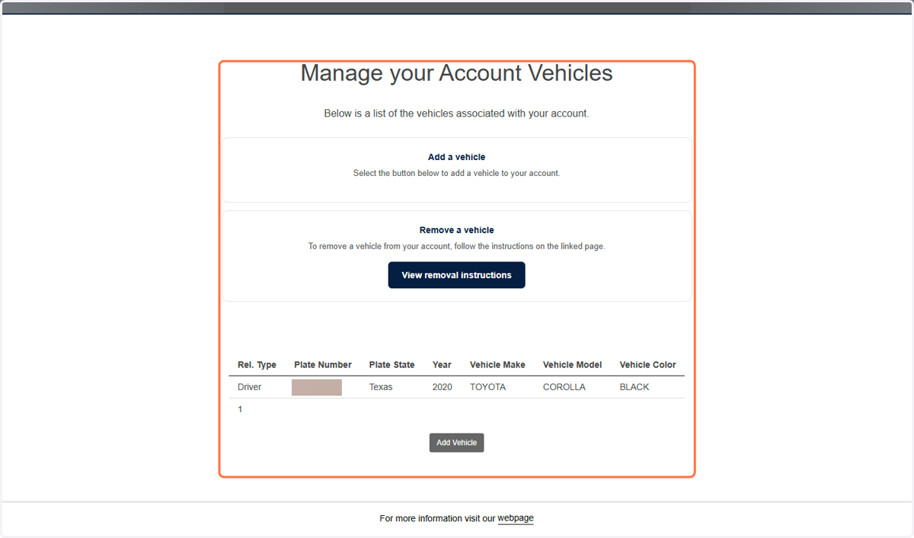Click the Remove a vehicle heading
This screenshot has width=914, height=538.
click(456, 230)
